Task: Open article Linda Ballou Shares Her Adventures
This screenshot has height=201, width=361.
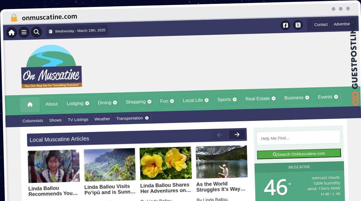Action: [166, 188]
